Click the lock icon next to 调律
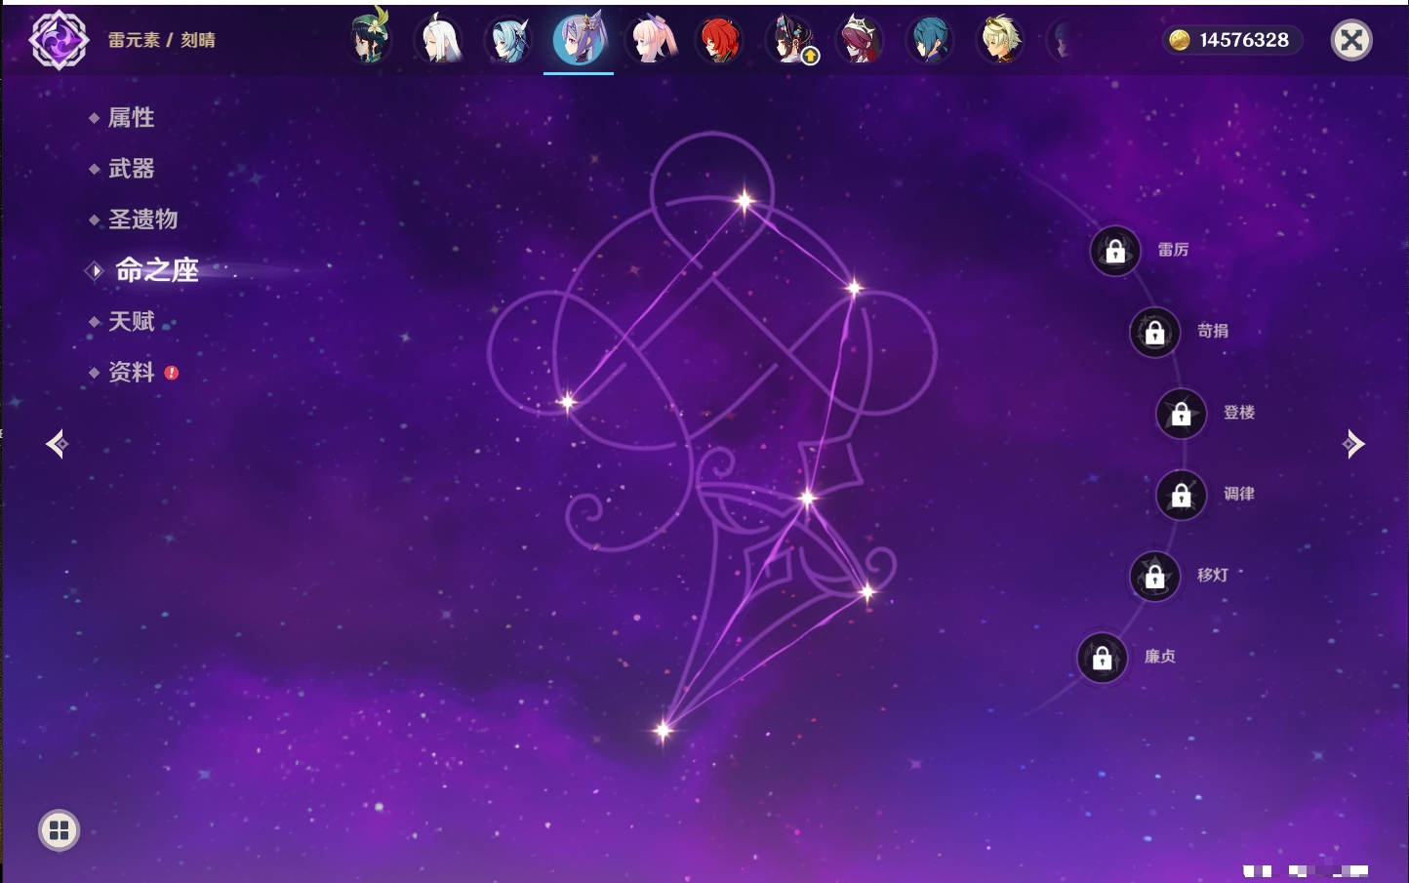Image resolution: width=1409 pixels, height=883 pixels. click(x=1182, y=496)
